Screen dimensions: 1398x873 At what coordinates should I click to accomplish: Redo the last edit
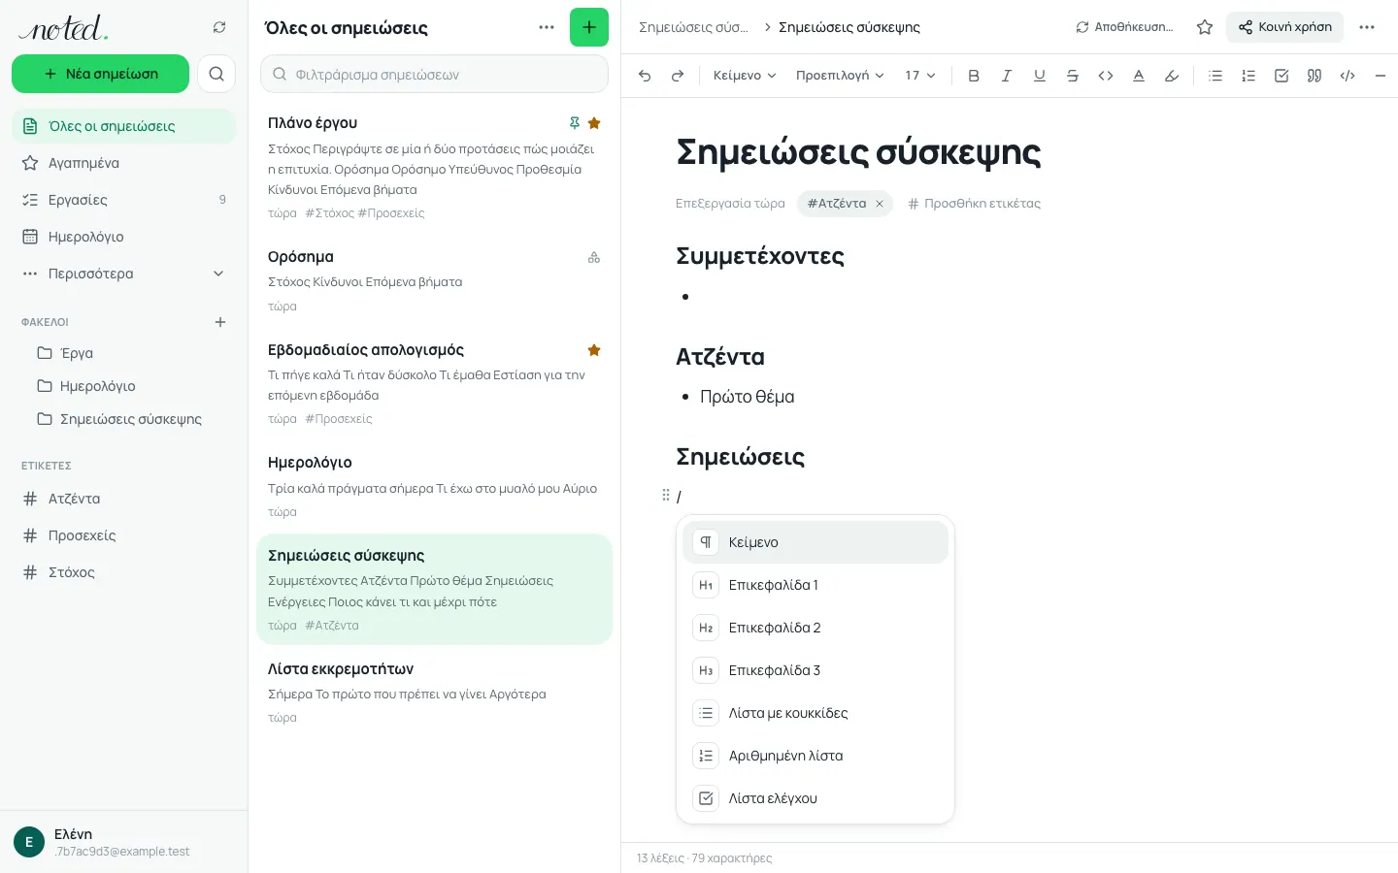pos(678,76)
